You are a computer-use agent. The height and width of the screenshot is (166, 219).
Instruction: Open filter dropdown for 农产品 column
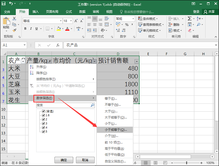(23, 62)
